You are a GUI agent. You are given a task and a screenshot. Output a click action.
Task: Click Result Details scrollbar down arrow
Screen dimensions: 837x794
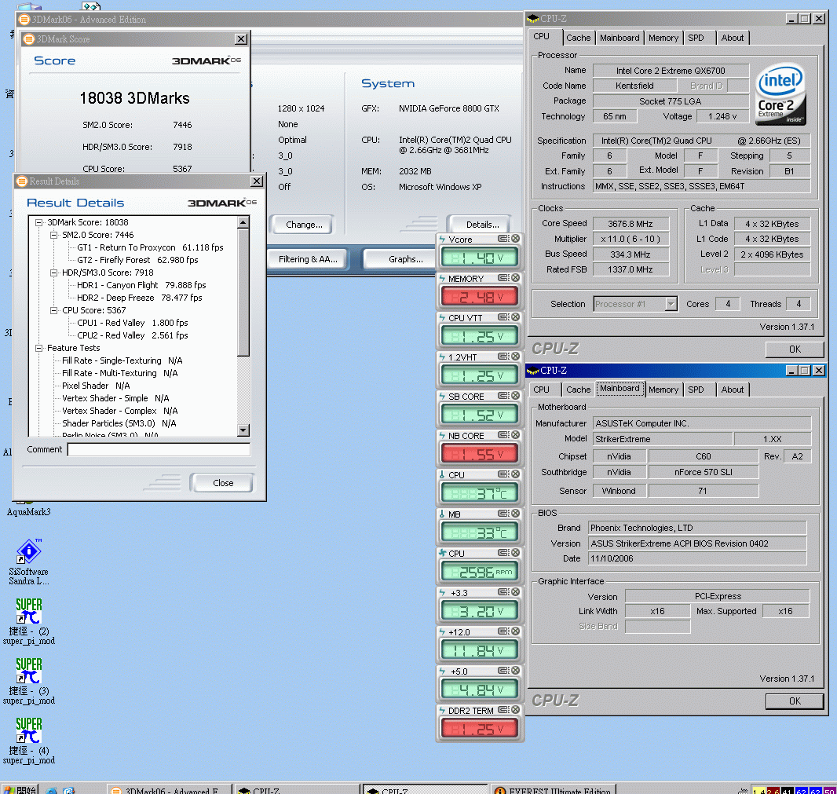click(x=243, y=430)
